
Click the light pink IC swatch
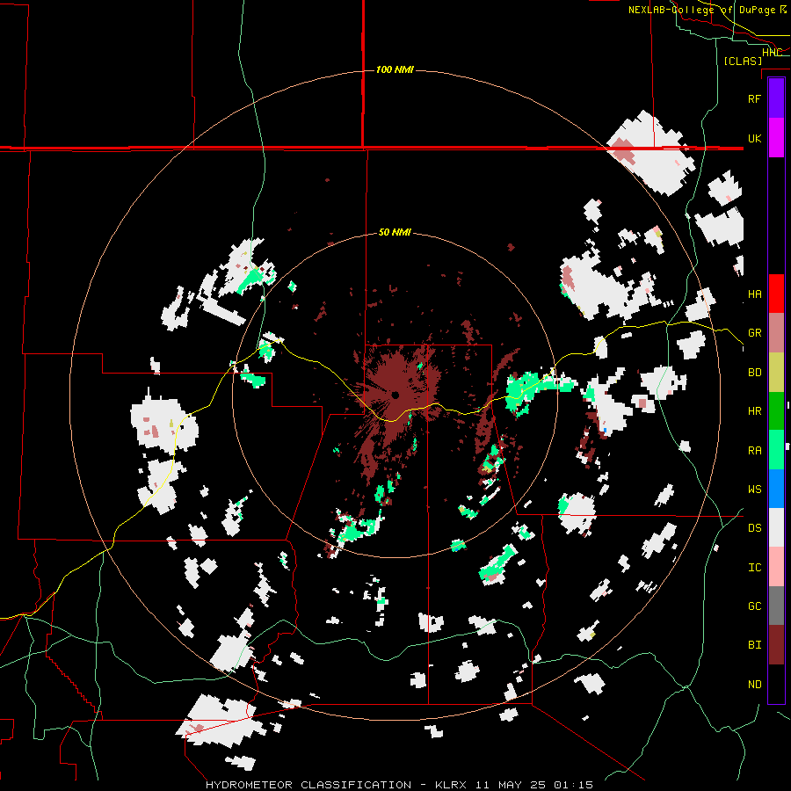(x=776, y=567)
